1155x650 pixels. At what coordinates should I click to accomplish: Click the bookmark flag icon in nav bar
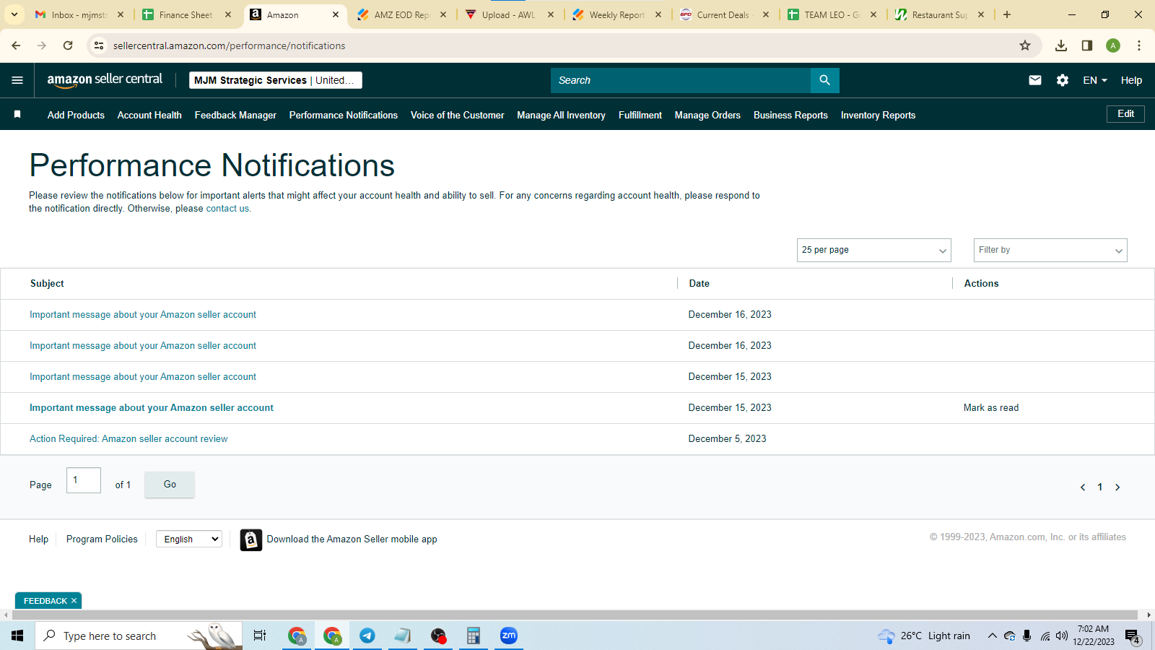[17, 114]
